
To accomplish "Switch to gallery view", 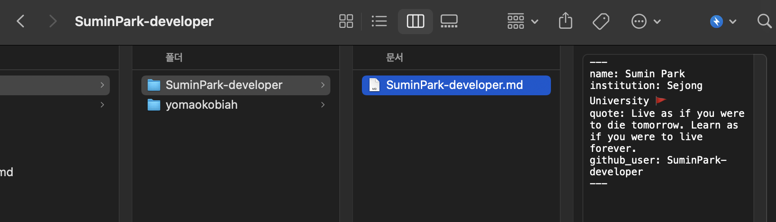I will pos(449,21).
